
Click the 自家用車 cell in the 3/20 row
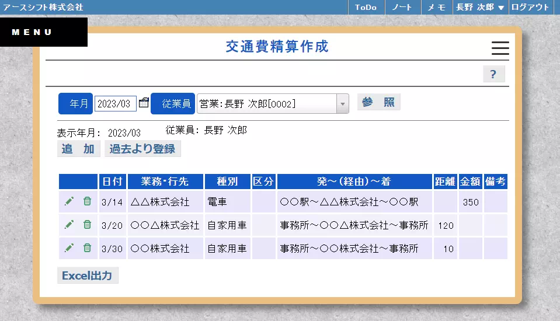[228, 225]
